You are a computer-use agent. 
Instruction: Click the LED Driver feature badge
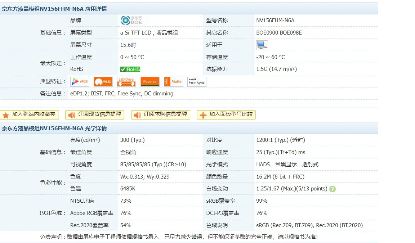(x=126, y=81)
